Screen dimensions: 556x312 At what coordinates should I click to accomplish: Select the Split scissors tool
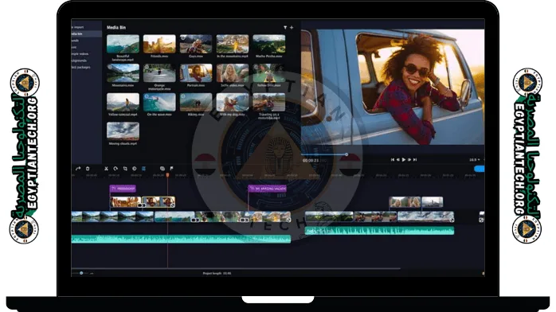pos(106,169)
